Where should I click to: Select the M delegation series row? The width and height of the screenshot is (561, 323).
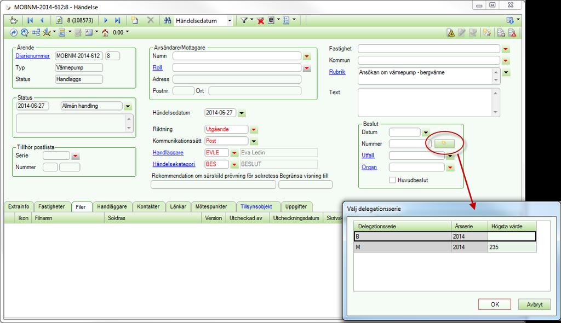(x=445, y=247)
